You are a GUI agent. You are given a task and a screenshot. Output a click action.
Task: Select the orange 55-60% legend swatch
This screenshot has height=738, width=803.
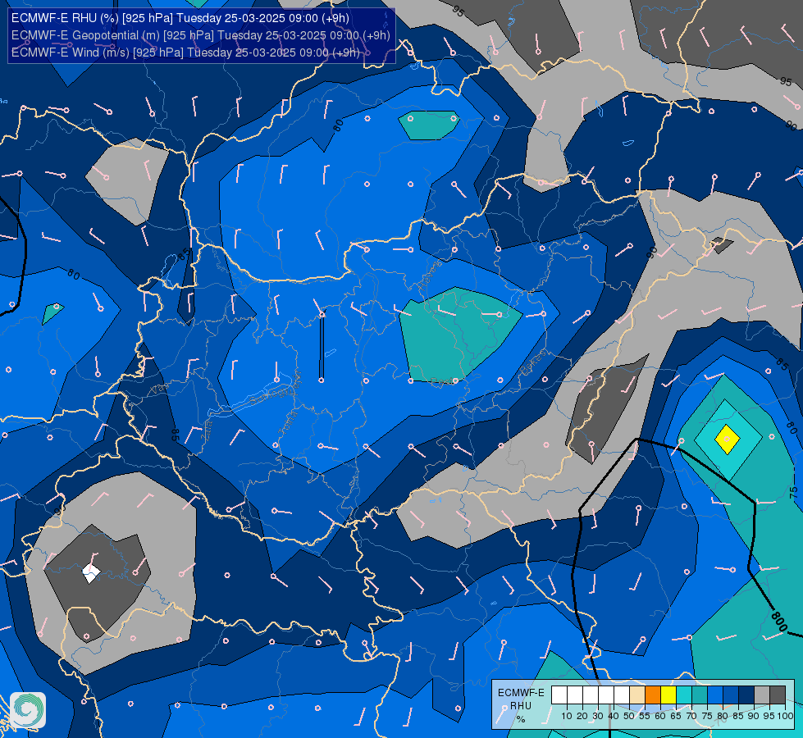coord(653,695)
